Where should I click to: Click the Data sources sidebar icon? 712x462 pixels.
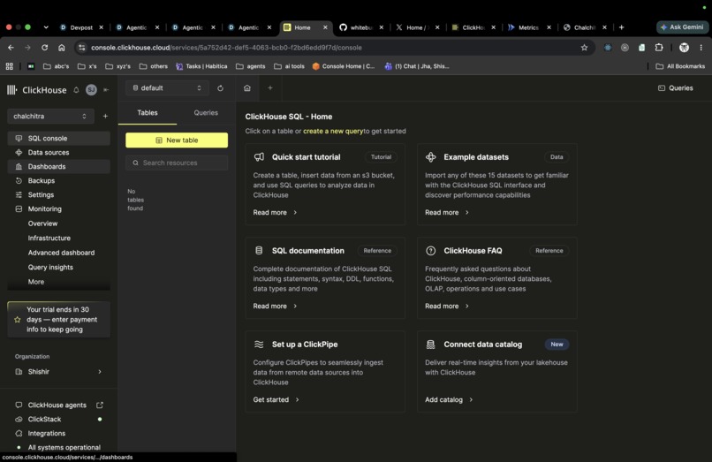[x=19, y=152]
